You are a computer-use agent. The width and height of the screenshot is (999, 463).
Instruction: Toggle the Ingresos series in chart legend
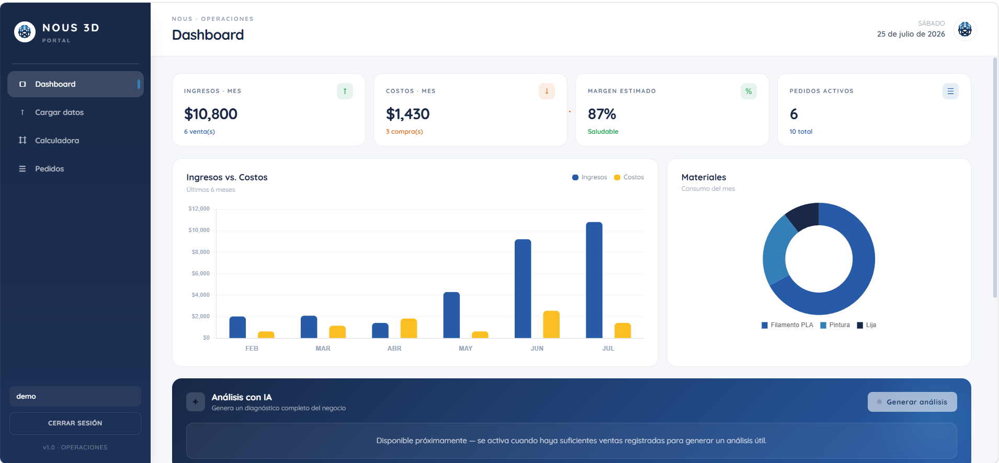click(589, 177)
